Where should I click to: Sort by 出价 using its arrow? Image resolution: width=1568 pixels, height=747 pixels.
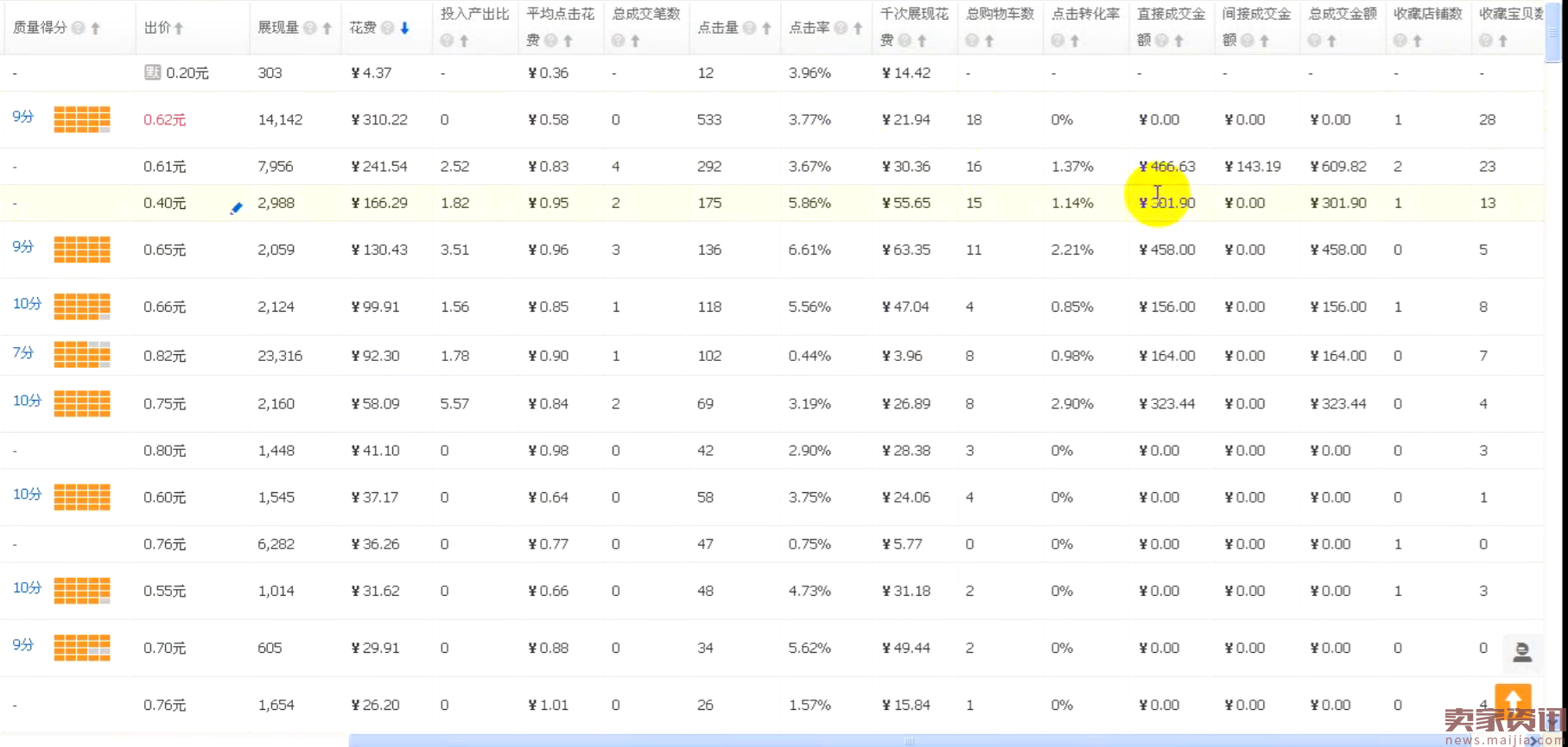(x=179, y=28)
